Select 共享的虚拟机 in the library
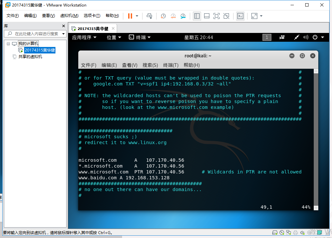 click(30, 56)
